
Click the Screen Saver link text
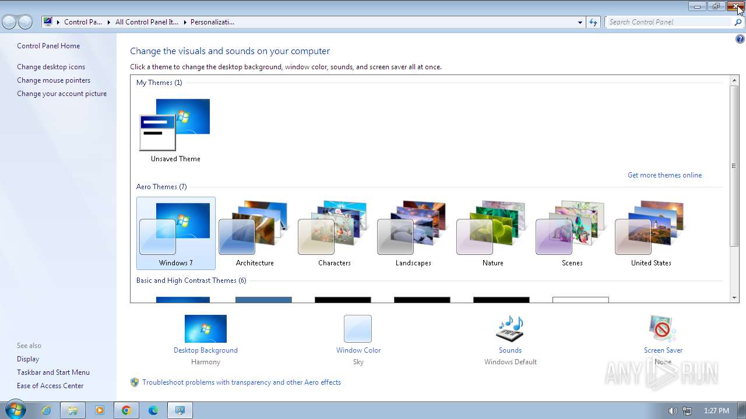click(x=663, y=350)
